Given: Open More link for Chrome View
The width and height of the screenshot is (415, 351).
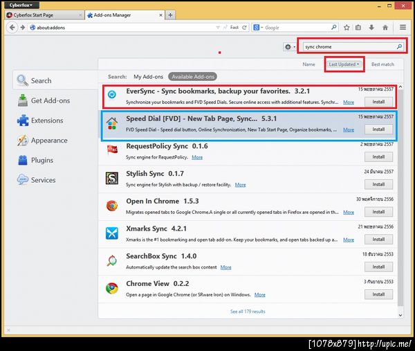Looking at the screenshot, I should (259, 295).
